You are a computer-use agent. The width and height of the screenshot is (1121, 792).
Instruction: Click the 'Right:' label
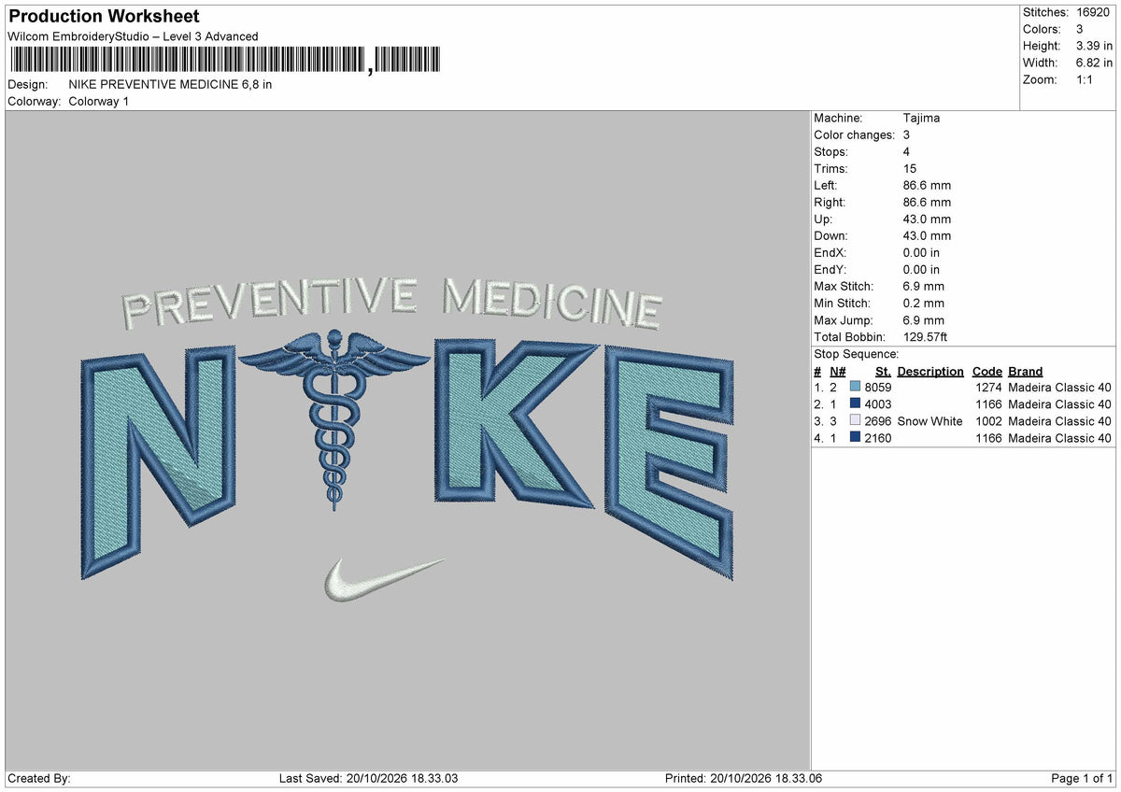pyautogui.click(x=830, y=203)
